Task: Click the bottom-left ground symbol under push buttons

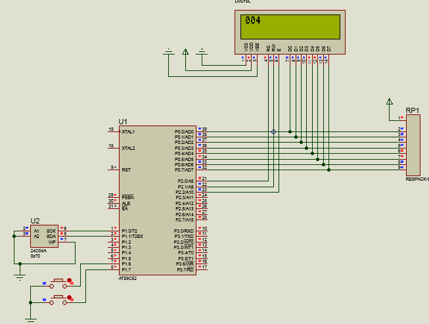Action: click(x=30, y=319)
